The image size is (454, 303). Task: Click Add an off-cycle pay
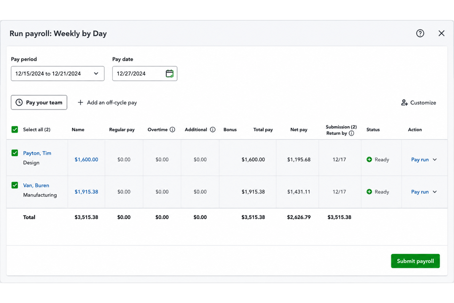point(107,103)
